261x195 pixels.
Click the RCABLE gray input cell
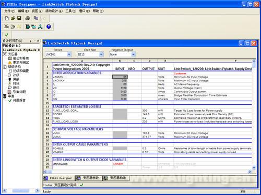(120, 149)
